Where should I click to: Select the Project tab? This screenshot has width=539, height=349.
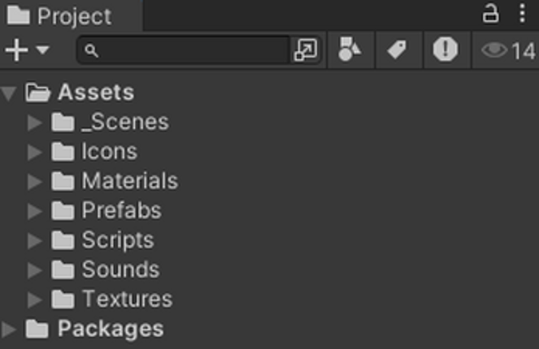(61, 15)
